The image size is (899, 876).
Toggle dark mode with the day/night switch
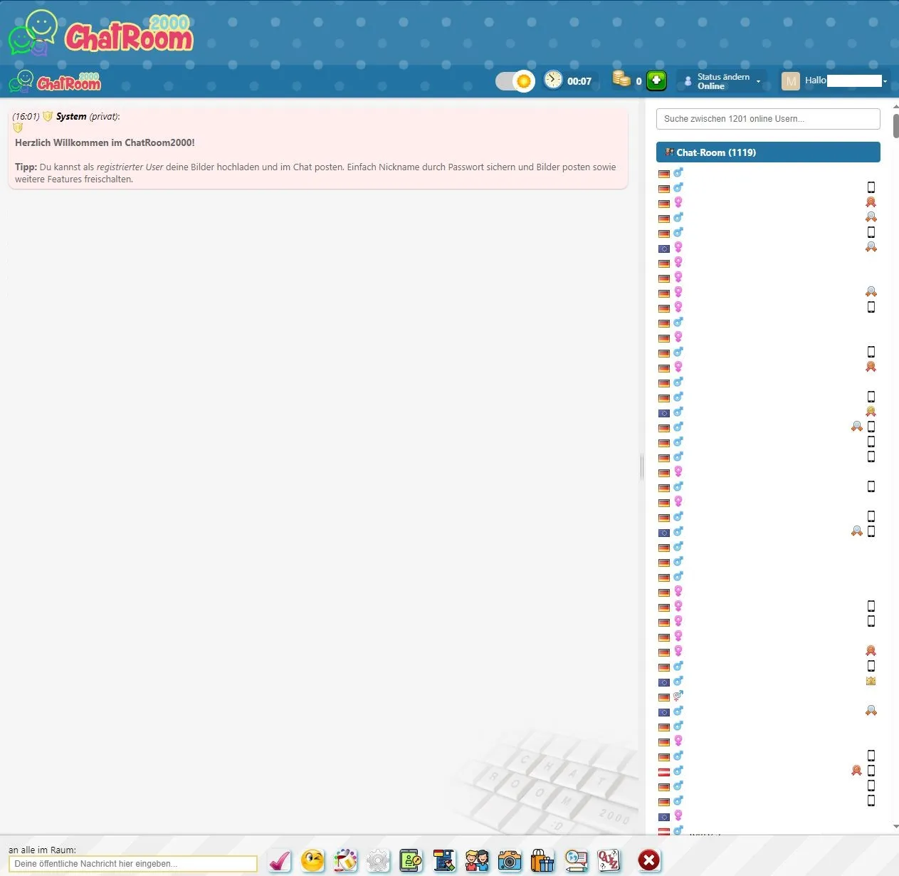(x=514, y=80)
